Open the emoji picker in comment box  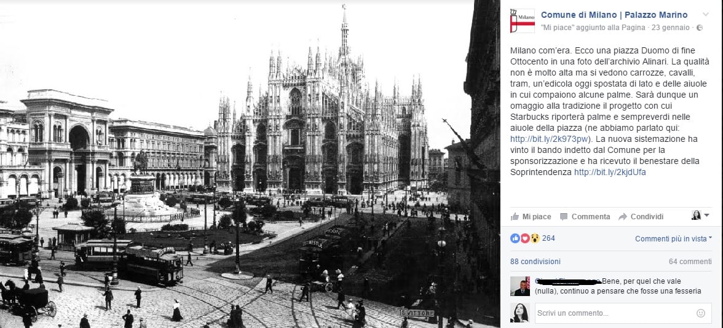(x=700, y=313)
